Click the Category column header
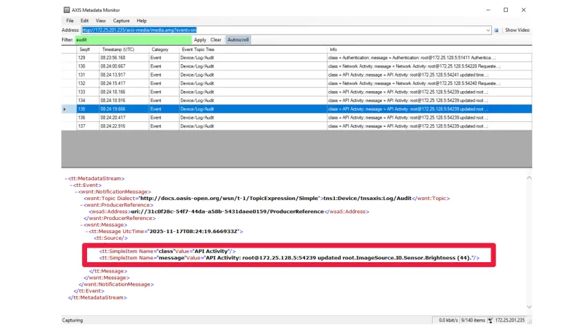This screenshot has height=329, width=586. coord(164,50)
